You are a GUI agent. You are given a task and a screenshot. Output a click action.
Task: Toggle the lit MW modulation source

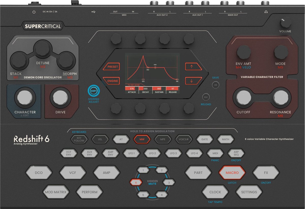pos(142,139)
